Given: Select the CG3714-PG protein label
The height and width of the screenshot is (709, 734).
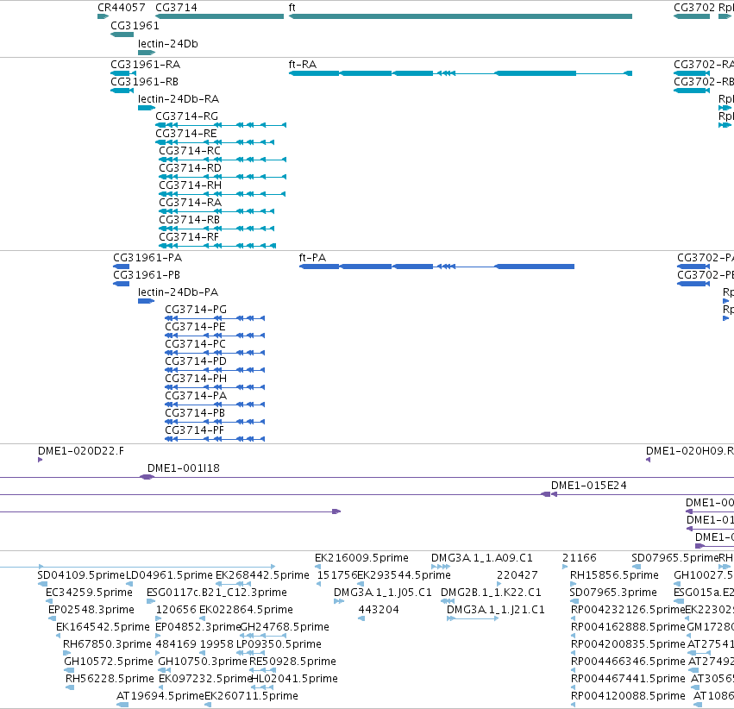Looking at the screenshot, I should (x=196, y=310).
